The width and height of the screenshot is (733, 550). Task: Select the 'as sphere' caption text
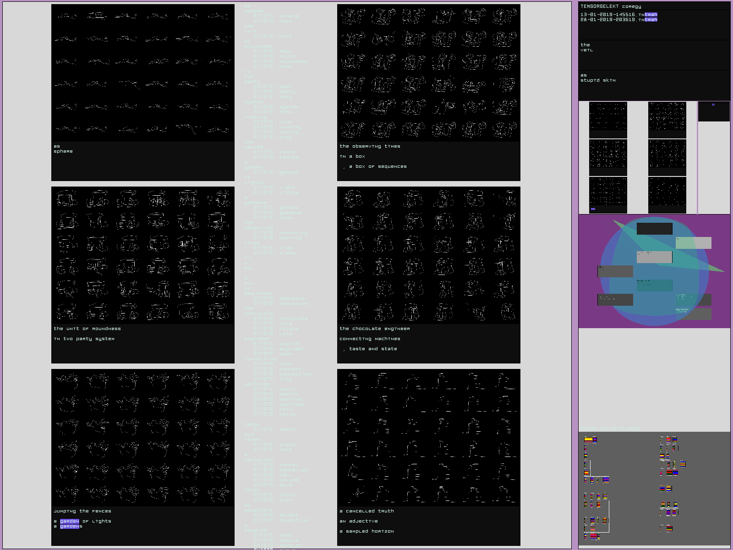[63, 149]
